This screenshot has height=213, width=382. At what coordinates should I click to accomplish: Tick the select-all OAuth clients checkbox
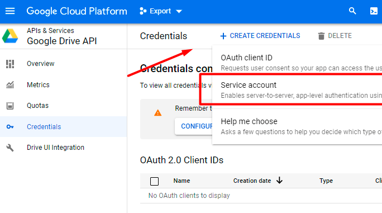155,181
